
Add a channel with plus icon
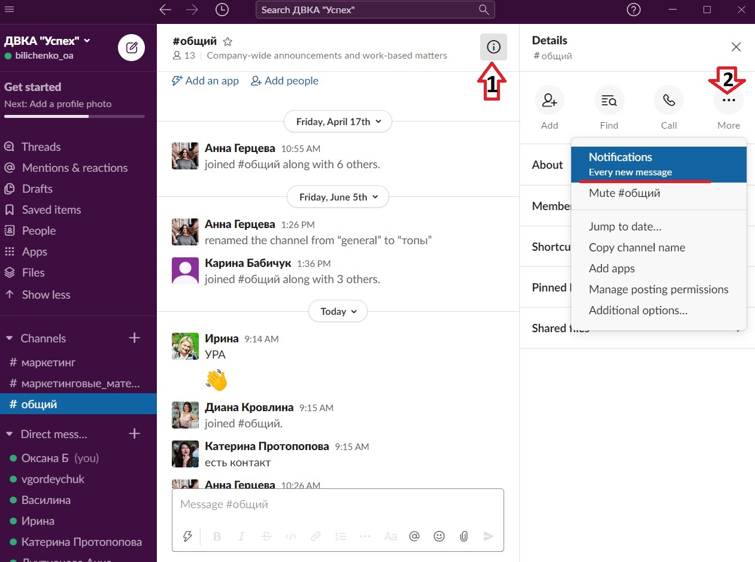click(x=135, y=338)
